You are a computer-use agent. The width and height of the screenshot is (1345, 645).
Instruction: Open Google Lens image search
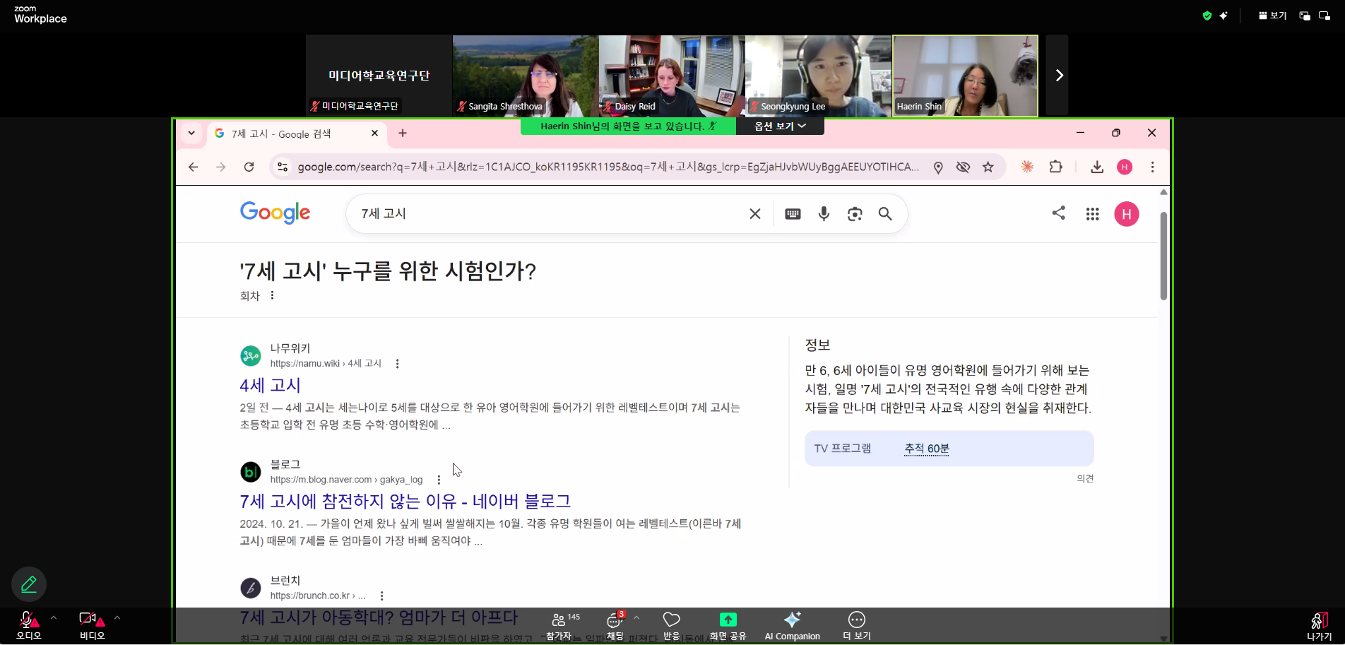pos(855,214)
